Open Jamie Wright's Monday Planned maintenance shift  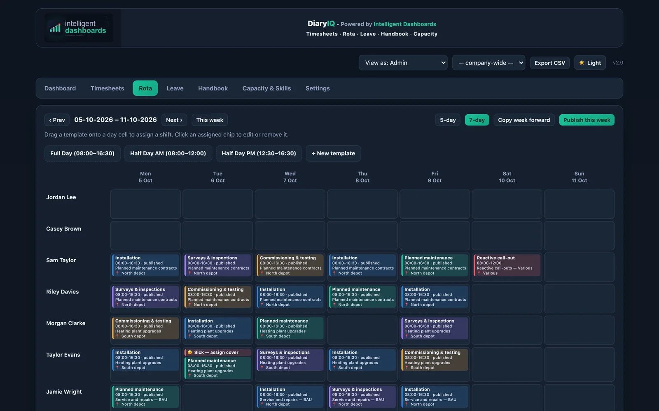(x=145, y=397)
